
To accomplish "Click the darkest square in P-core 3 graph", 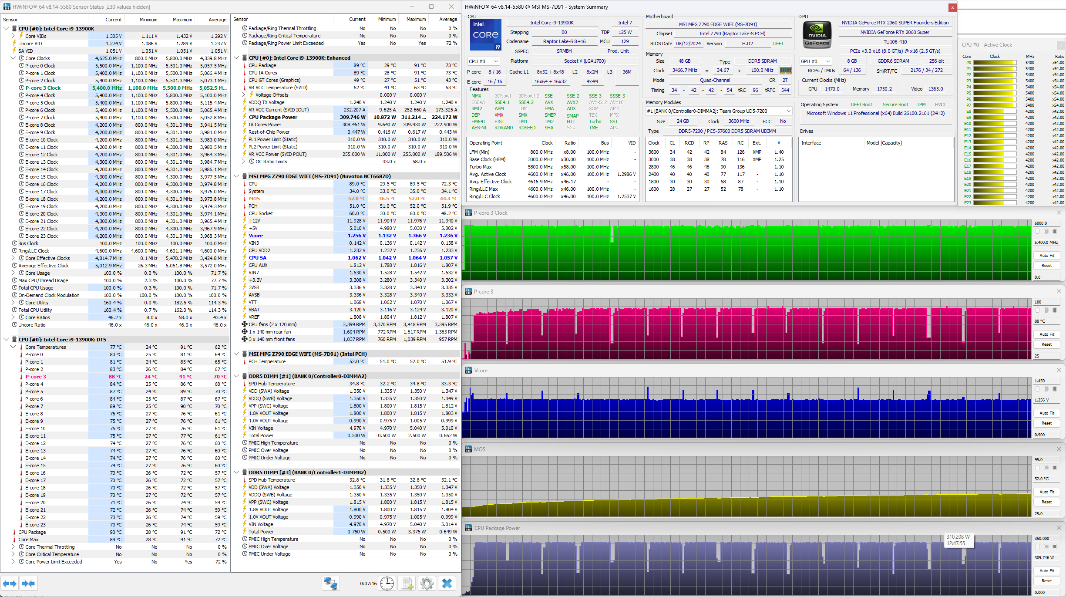I will click(1055, 310).
